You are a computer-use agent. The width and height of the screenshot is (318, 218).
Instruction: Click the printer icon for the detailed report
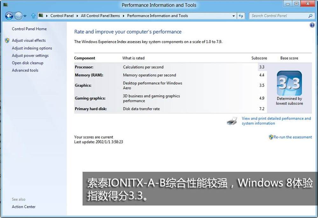(x=232, y=121)
